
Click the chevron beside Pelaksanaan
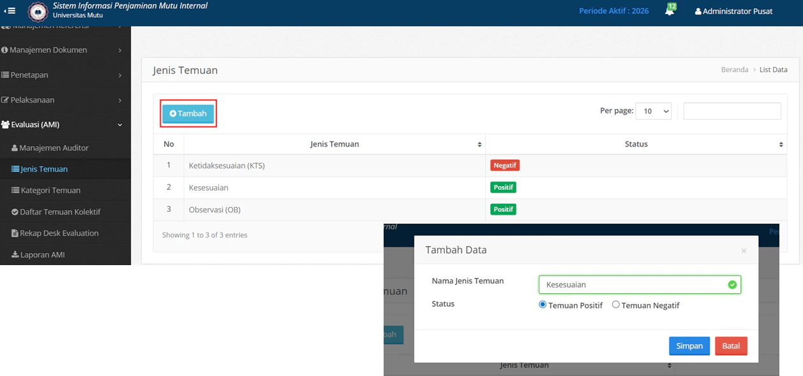120,100
